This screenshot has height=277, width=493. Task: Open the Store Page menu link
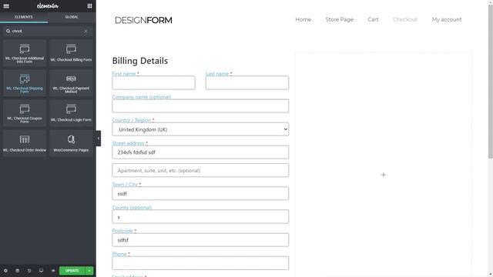[339, 19]
